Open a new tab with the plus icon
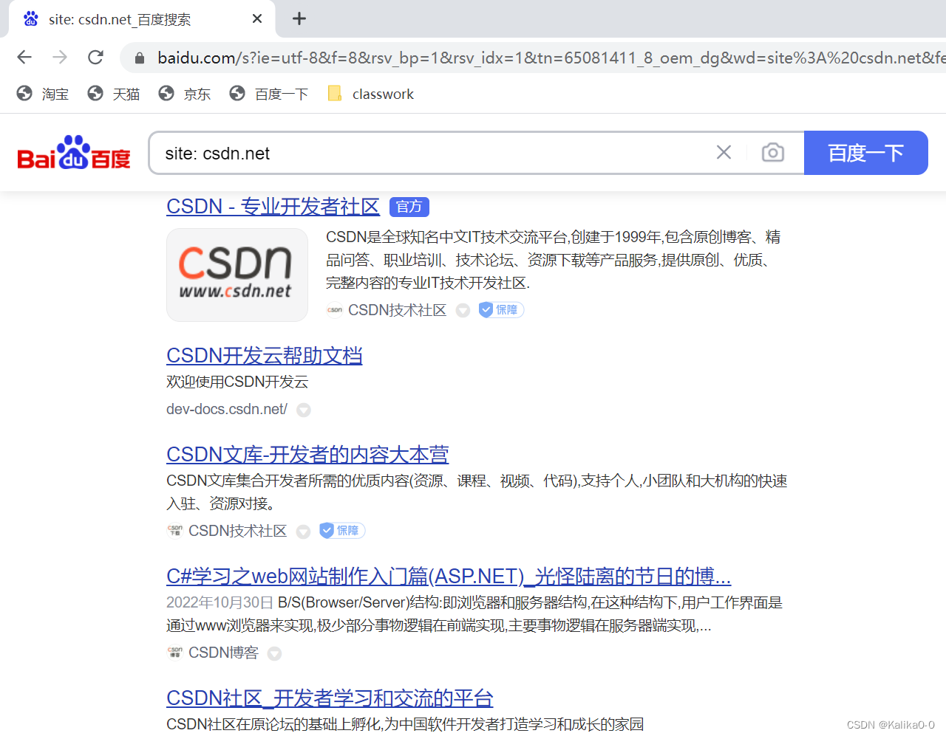This screenshot has width=946, height=736. pyautogui.click(x=299, y=18)
